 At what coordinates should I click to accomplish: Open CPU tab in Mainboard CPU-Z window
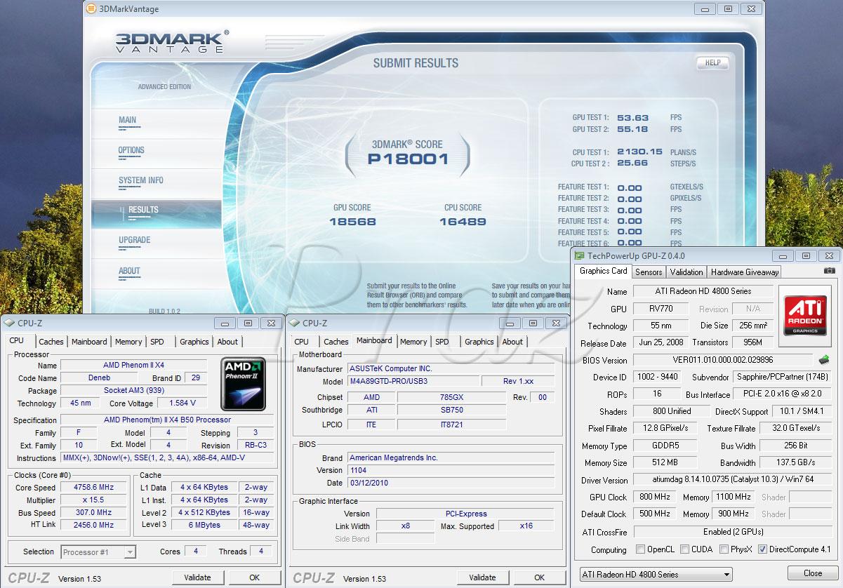point(302,342)
